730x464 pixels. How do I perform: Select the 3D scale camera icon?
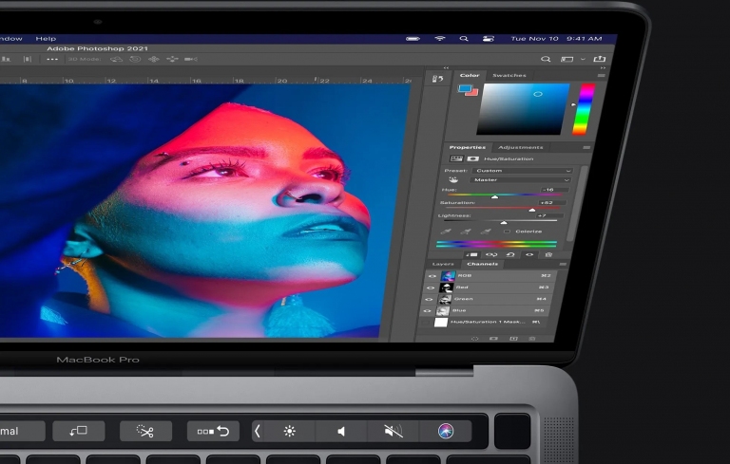coord(190,59)
